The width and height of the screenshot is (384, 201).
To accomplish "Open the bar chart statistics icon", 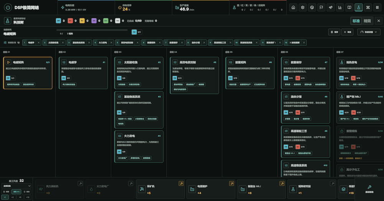I will 340,8.
